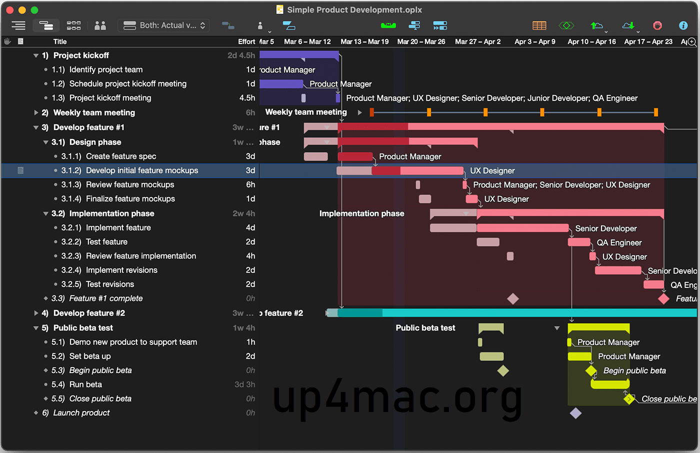Collapse the "Implementation phase" group
Screen dimensions: 700x453
coord(45,213)
